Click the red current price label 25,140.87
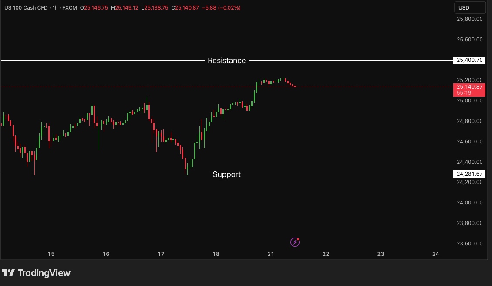The image size is (492, 286). 469,87
